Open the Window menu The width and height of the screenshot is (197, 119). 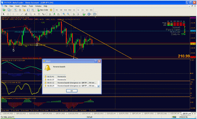click(38, 6)
